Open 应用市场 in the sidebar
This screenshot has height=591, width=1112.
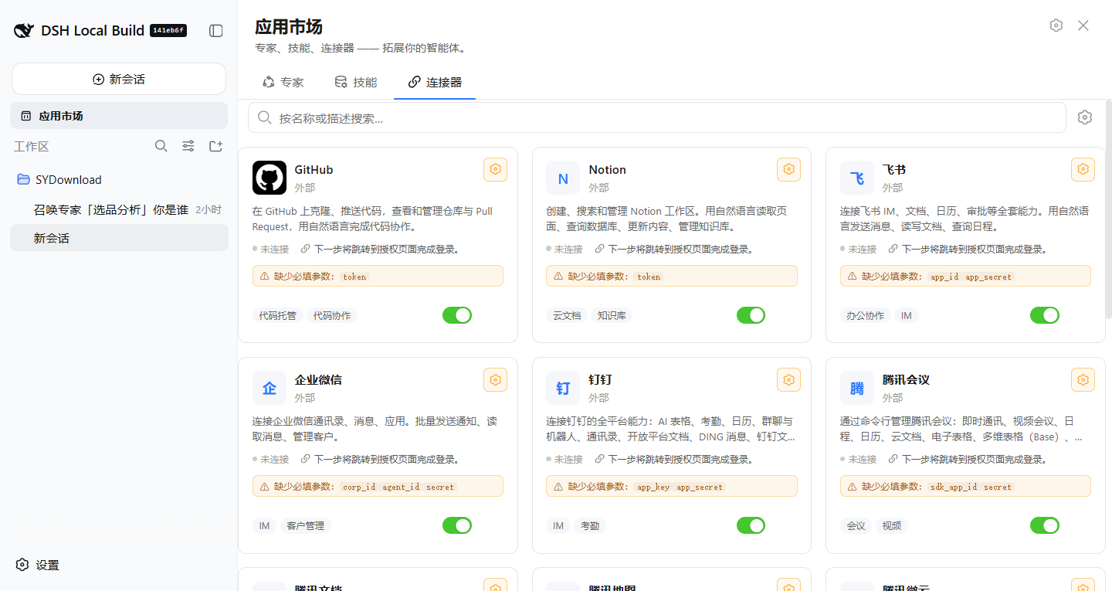(x=119, y=116)
